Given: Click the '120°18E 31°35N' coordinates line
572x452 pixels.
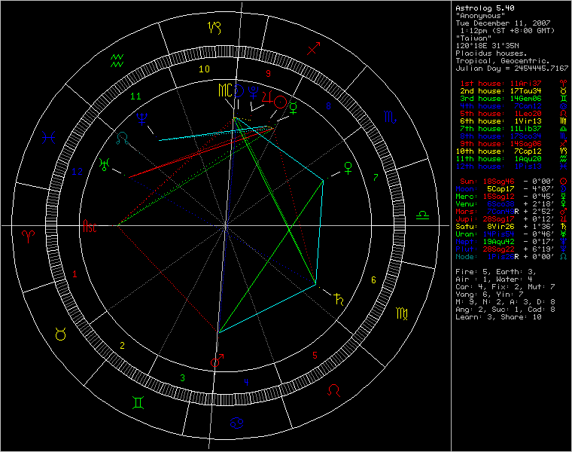Looking at the screenshot, I should [x=487, y=46].
